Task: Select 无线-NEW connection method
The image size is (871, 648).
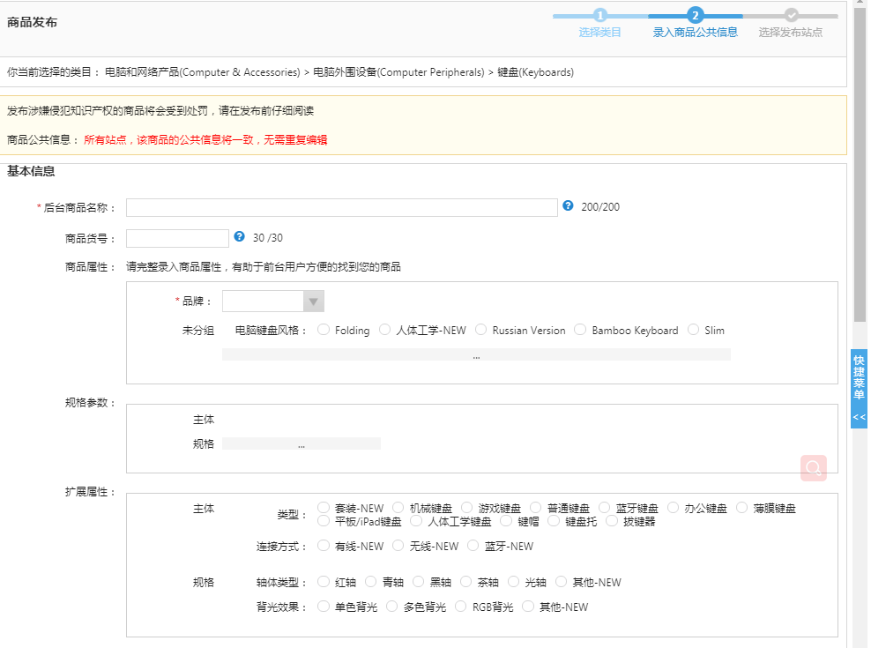Action: [398, 546]
